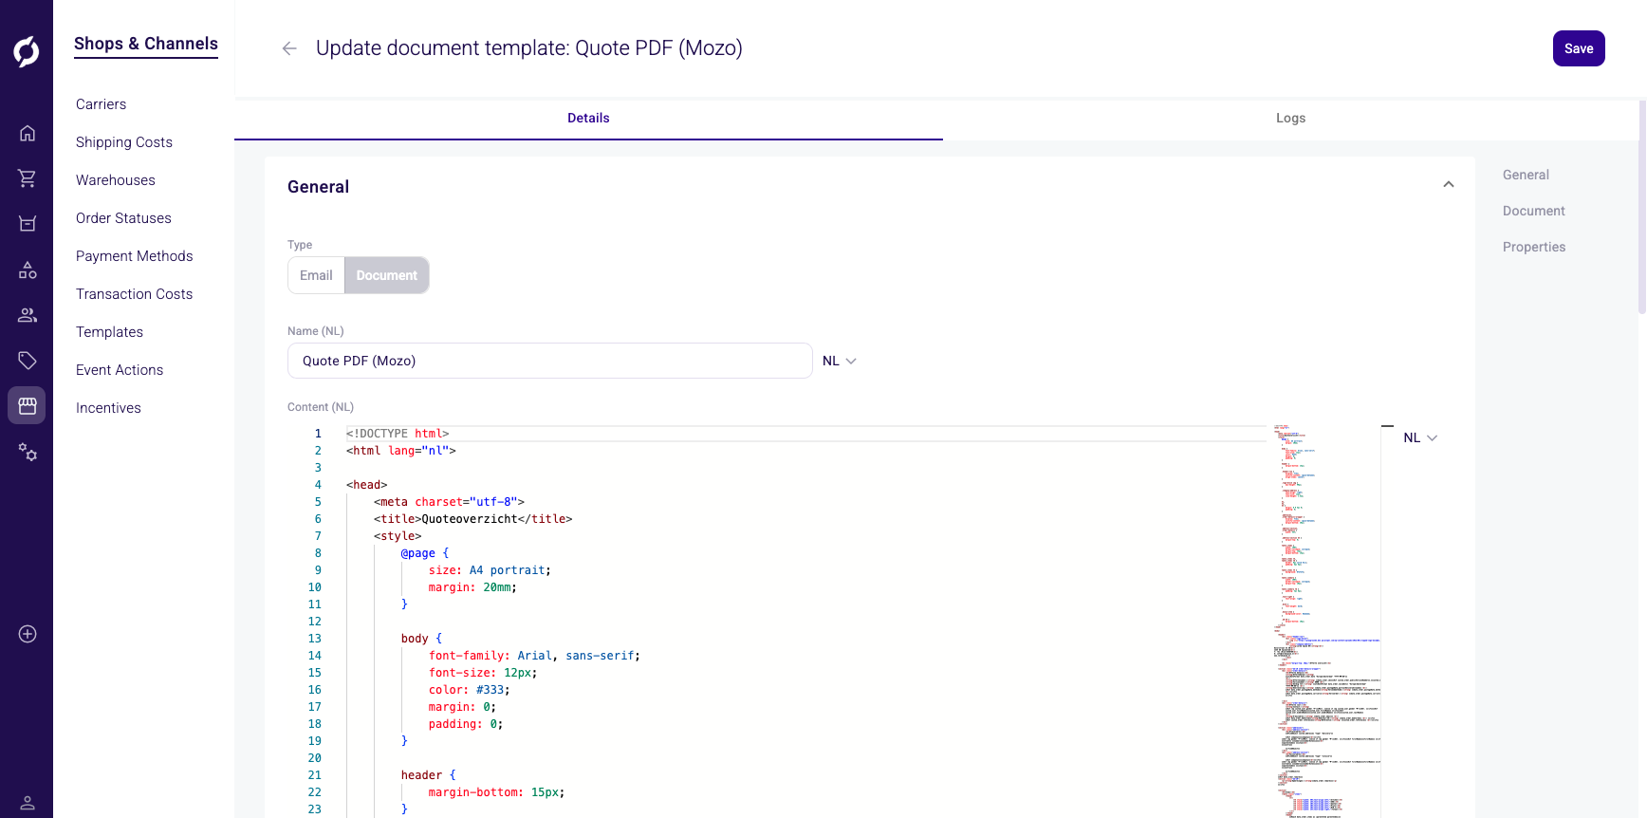The width and height of the screenshot is (1647, 818).
Task: Open the shapes catalog icon
Action: pos(28,270)
